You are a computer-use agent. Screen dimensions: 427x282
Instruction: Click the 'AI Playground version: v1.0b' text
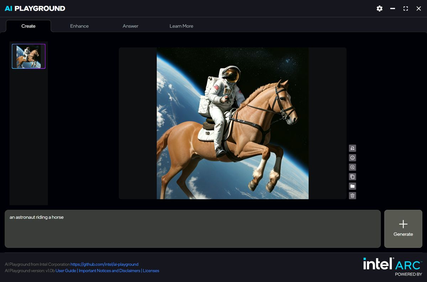[30, 271]
